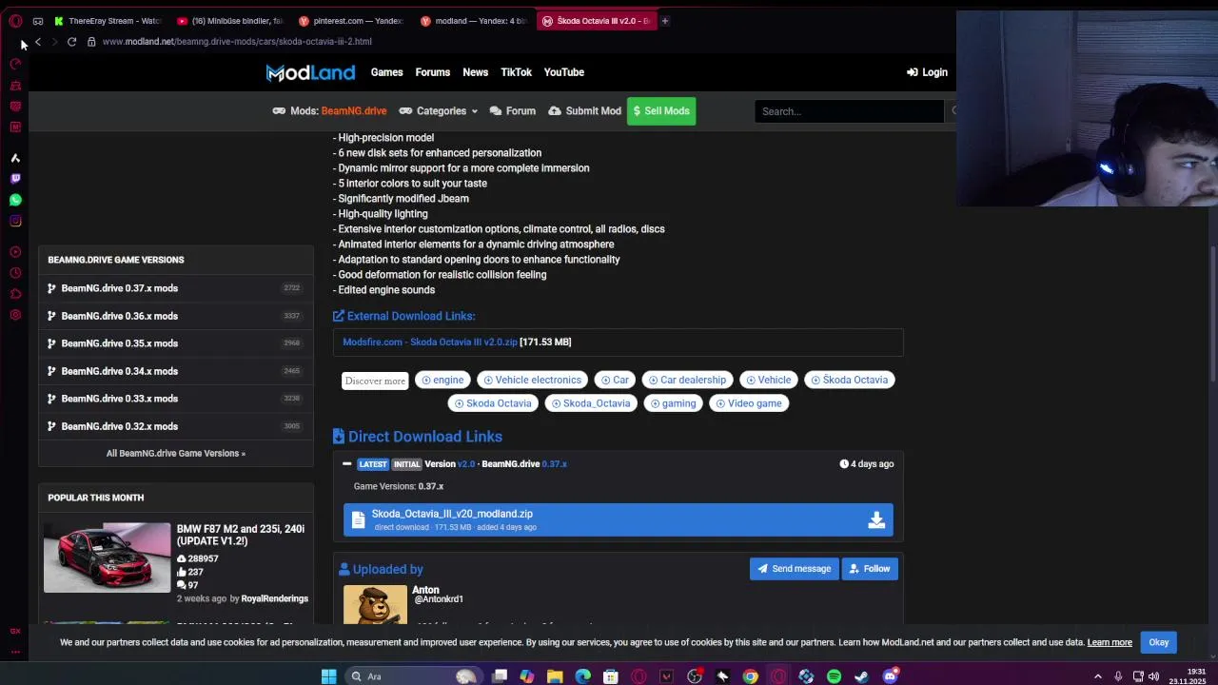Screen dimensions: 1218x685
Task: Open the cookie Learn more link
Action: (x=1110, y=642)
